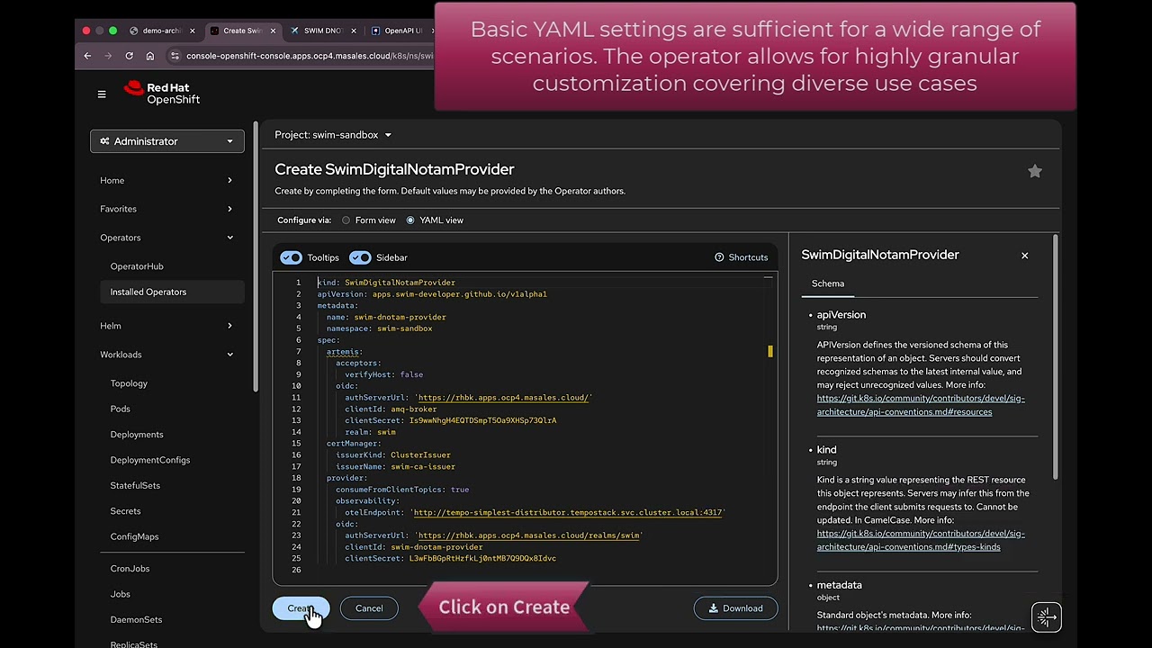Close the SwimDigitalNotamProvider schema sidebar
The width and height of the screenshot is (1152, 648).
coord(1024,256)
